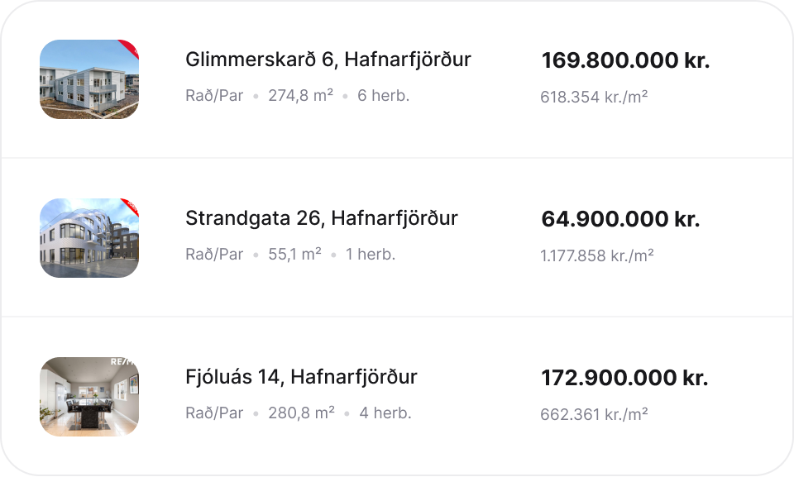Image resolution: width=794 pixels, height=477 pixels.
Task: Click Rað/Par type in the Strandgata row
Action: point(214,255)
